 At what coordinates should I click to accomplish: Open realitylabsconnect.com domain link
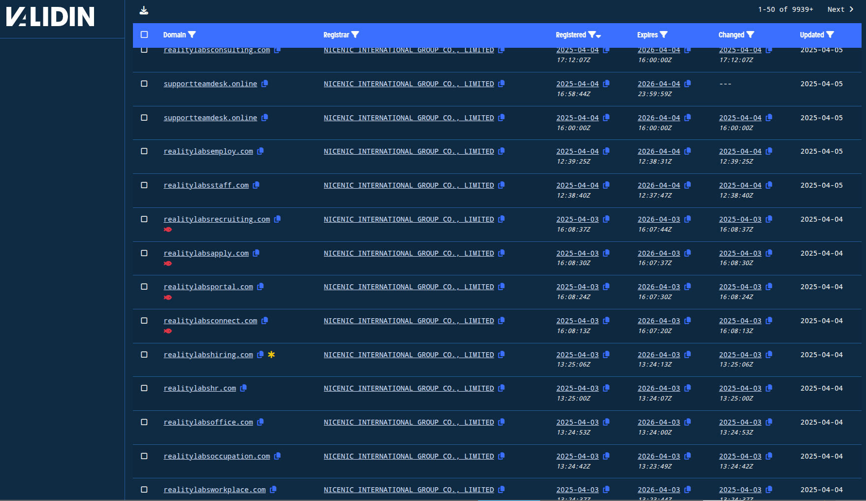coord(210,321)
